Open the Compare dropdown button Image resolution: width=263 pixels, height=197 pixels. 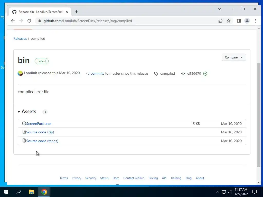[234, 57]
